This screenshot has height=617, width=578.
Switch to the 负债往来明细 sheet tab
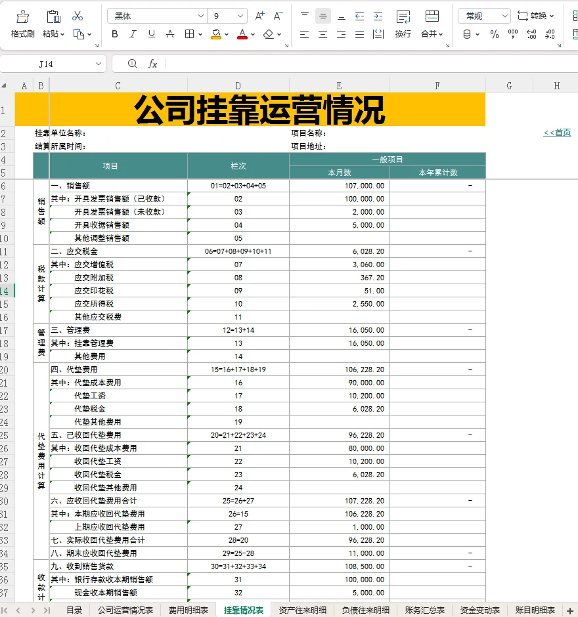(365, 610)
